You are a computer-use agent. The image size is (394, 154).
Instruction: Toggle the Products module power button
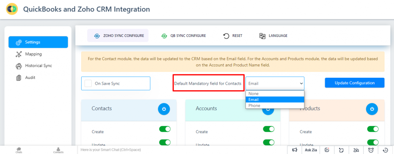click(372, 109)
